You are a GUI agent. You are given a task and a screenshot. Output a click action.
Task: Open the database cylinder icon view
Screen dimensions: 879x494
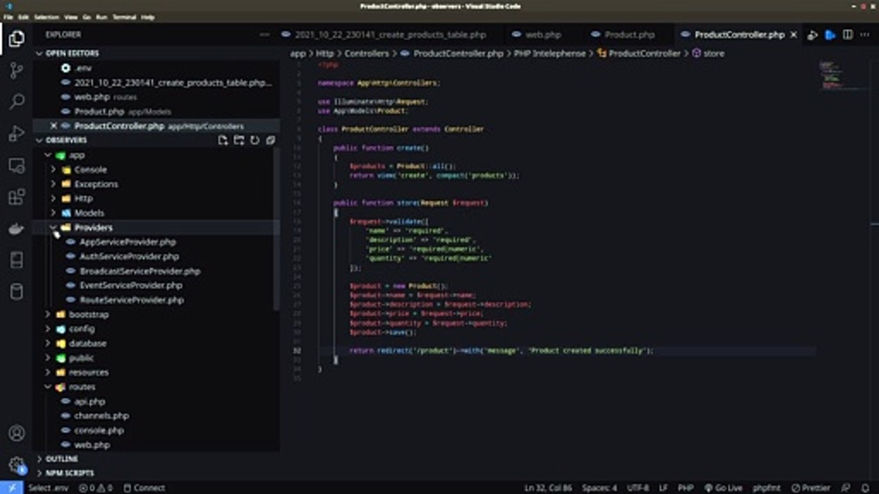pos(16,292)
